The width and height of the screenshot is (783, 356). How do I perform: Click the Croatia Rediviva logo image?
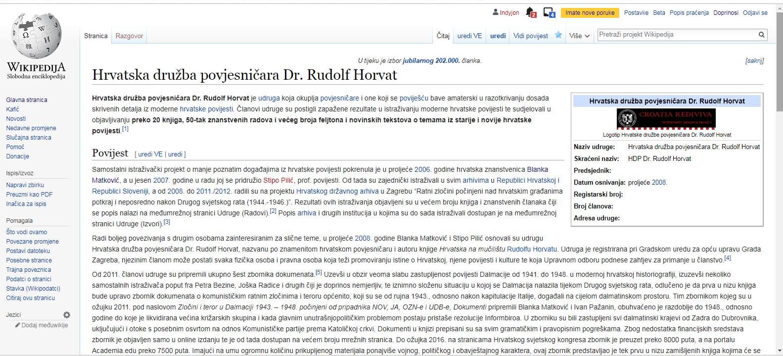click(x=666, y=119)
